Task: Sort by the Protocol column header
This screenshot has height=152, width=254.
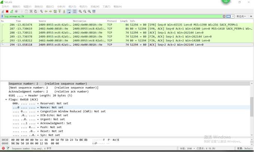Action: pos(112,21)
